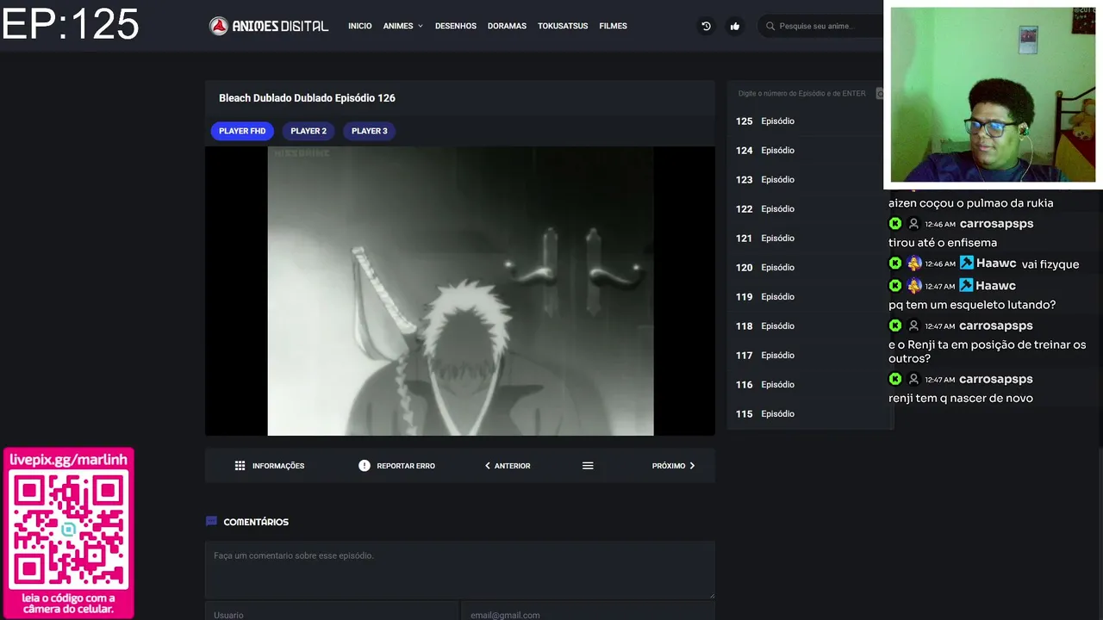1103x620 pixels.
Task: Click the video player frame
Action: coord(460,291)
